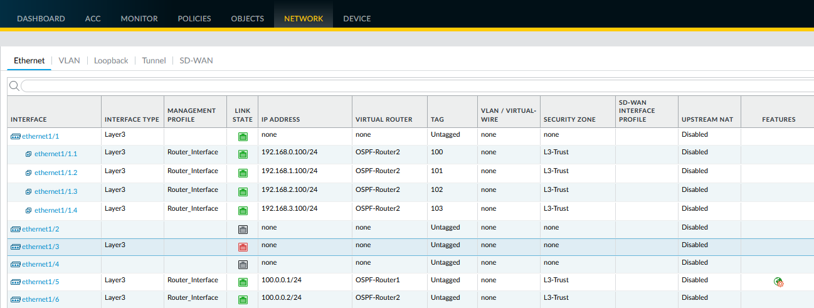Open the ethernet1/2 interface link
814x308 pixels.
coord(41,230)
